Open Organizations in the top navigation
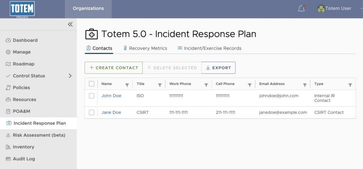 (x=88, y=9)
